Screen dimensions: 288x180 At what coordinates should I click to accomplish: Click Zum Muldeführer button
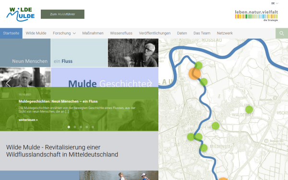click(x=62, y=14)
